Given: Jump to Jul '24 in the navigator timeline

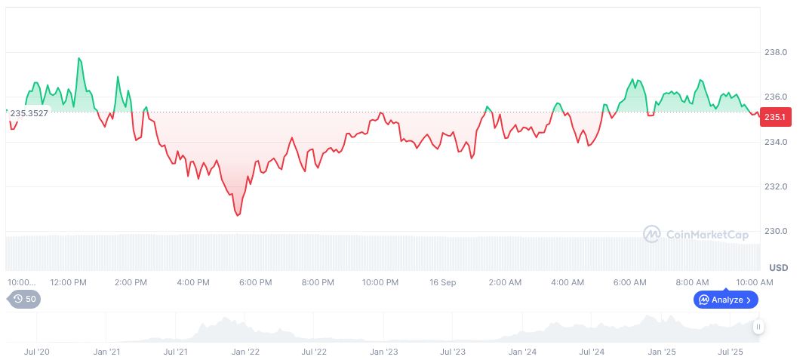Looking at the screenshot, I should click(592, 352).
